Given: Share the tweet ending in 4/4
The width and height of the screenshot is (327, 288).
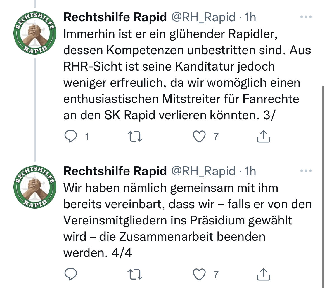Looking at the screenshot, I should click(x=263, y=274).
